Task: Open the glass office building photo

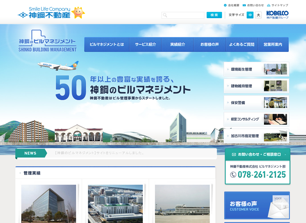Action: [48, 204]
